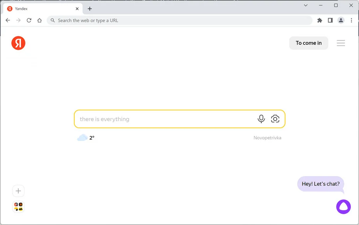359x225 pixels.
Task: Open the hamburger menu next to To come in
Action: pos(341,43)
